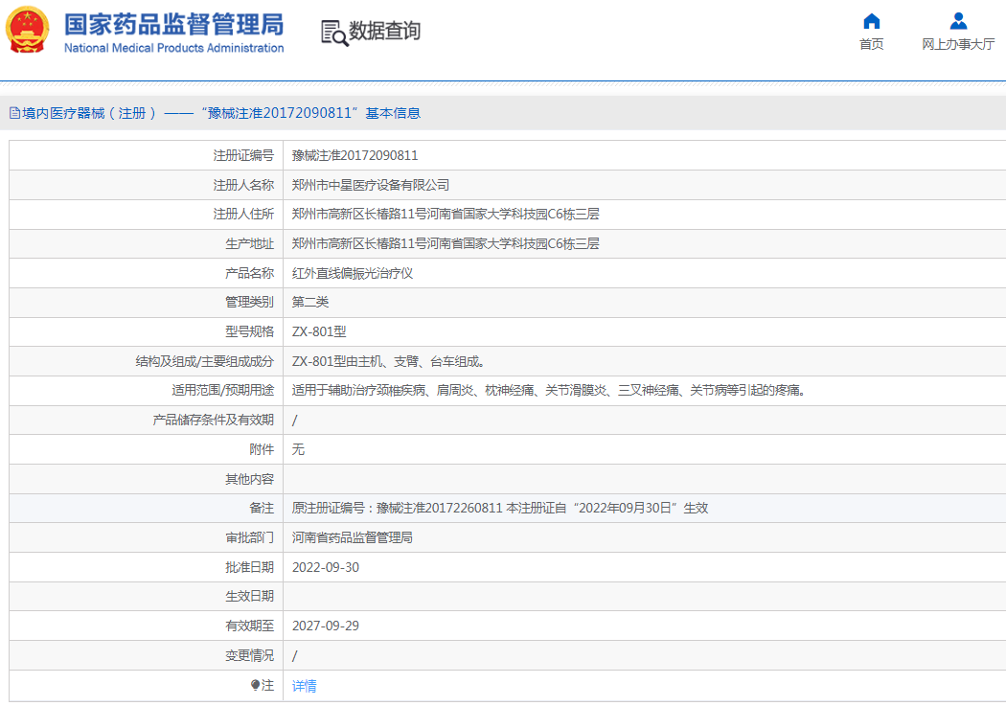The image size is (1006, 706).
Task: Click the 备注 text with 原注册证编号
Action: [x=500, y=509]
